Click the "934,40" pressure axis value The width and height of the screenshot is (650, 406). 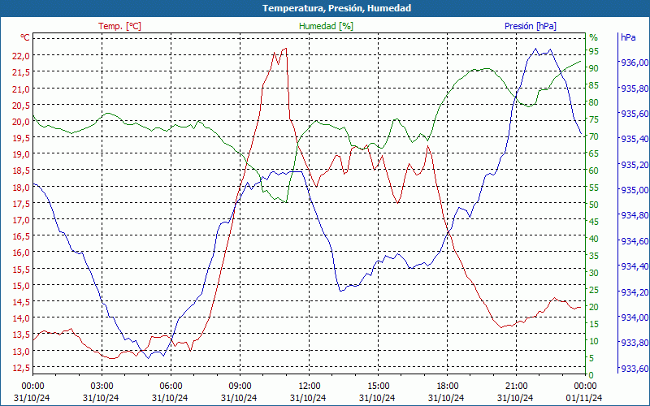[634, 266]
